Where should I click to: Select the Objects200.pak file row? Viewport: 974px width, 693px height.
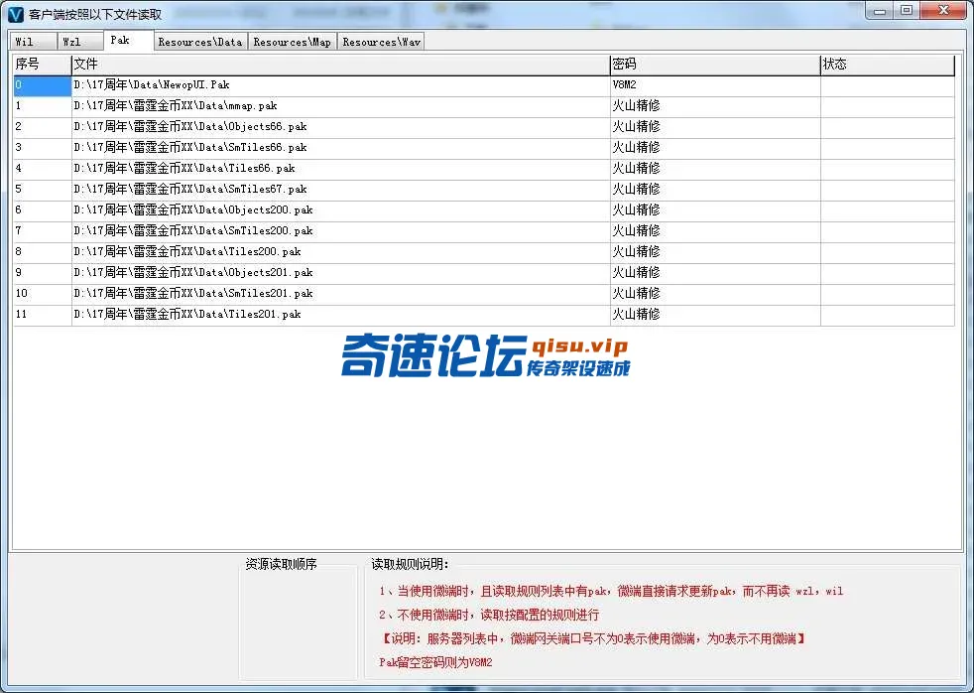click(x=483, y=210)
